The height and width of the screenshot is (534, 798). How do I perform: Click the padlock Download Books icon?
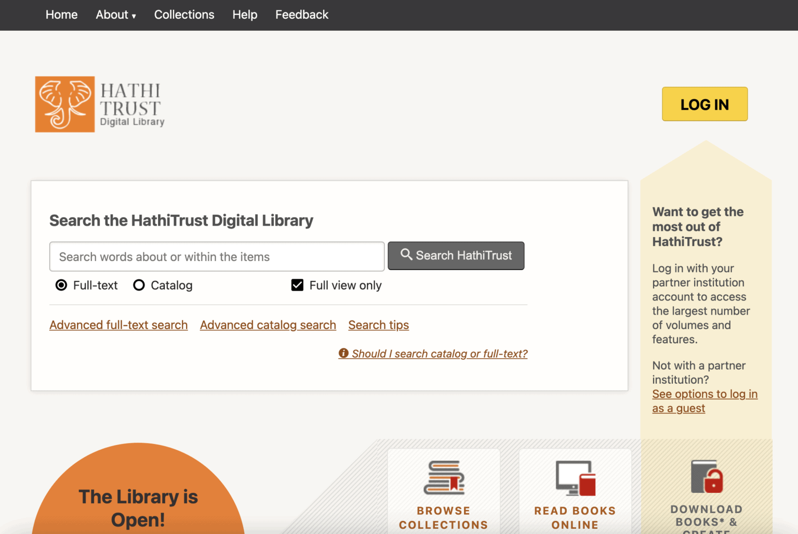706,477
